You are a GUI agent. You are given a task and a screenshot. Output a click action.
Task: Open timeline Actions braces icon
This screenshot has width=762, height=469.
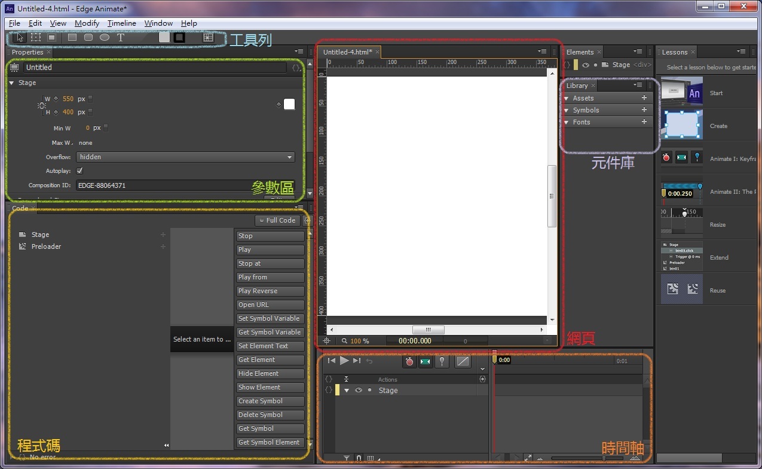tap(328, 379)
